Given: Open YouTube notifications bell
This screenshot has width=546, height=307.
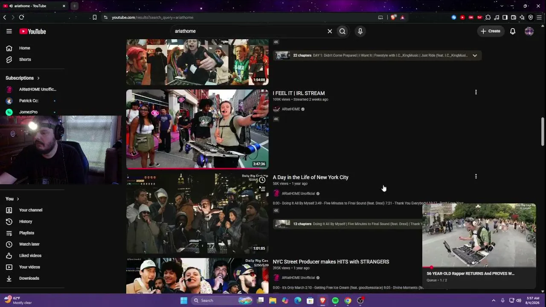Looking at the screenshot, I should tap(513, 31).
